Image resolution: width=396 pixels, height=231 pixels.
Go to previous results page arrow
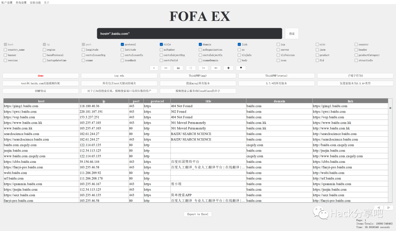378,208
